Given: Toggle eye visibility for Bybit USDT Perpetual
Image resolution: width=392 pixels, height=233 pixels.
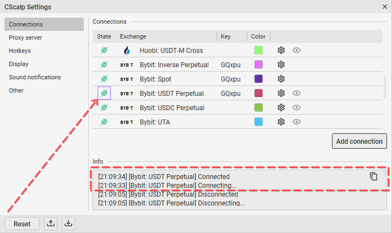Looking at the screenshot, I should (x=297, y=93).
